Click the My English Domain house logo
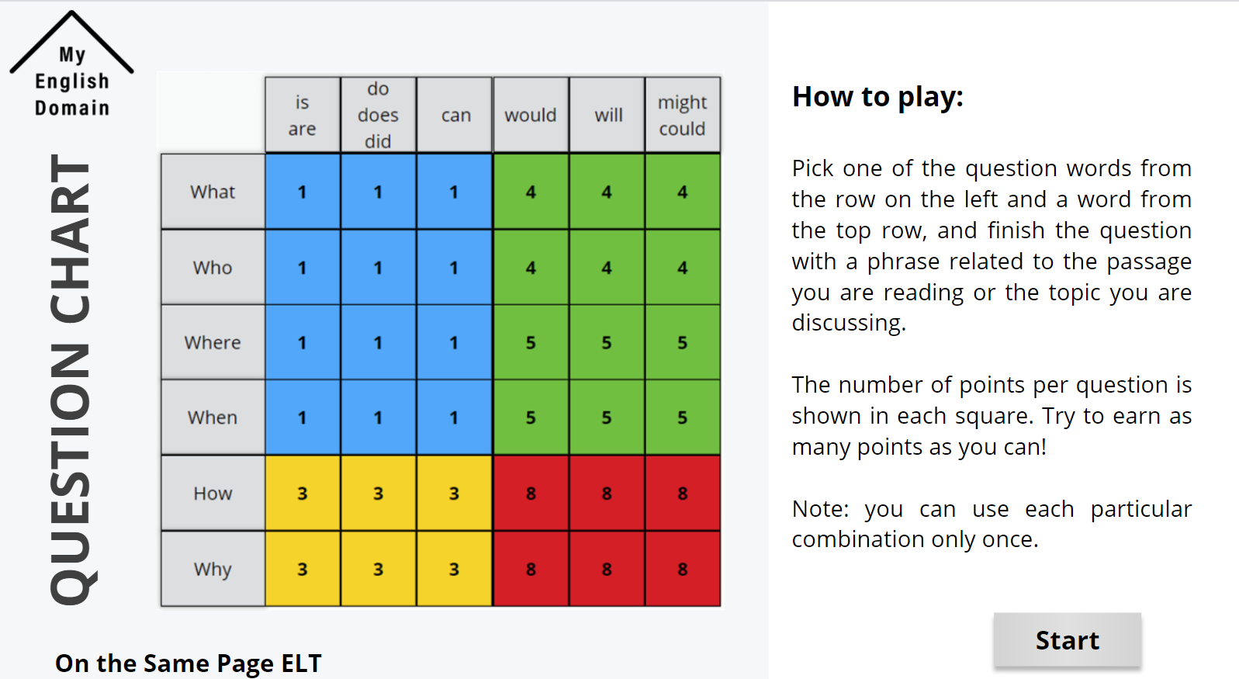The width and height of the screenshot is (1239, 679). [x=72, y=68]
